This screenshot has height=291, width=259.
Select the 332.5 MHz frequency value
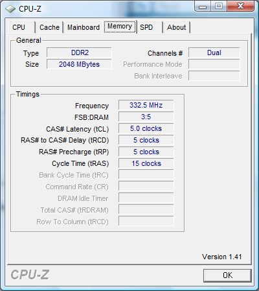coord(146,105)
